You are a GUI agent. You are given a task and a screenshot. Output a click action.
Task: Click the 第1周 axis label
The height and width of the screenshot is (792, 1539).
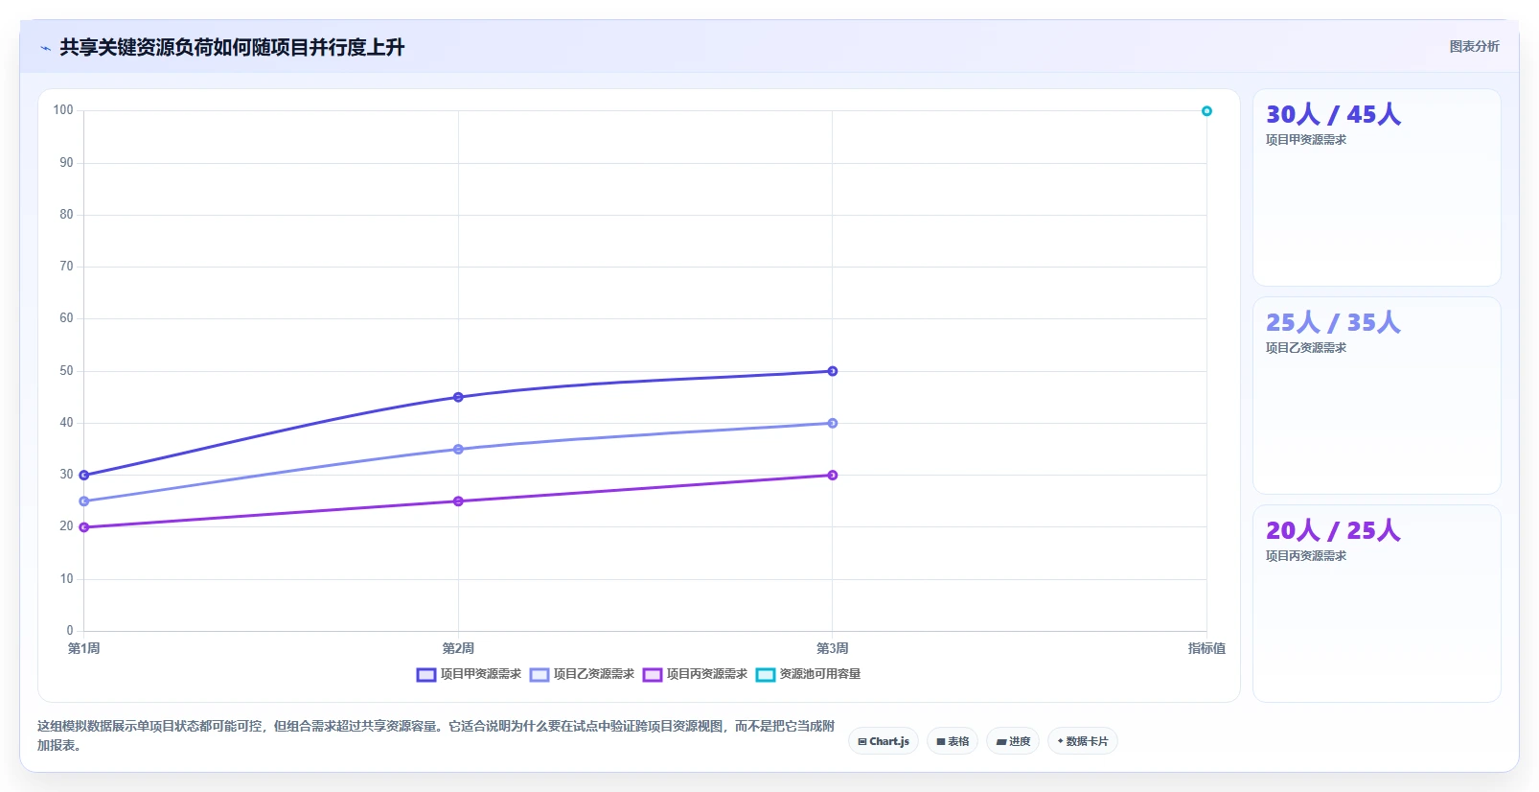[x=84, y=649]
